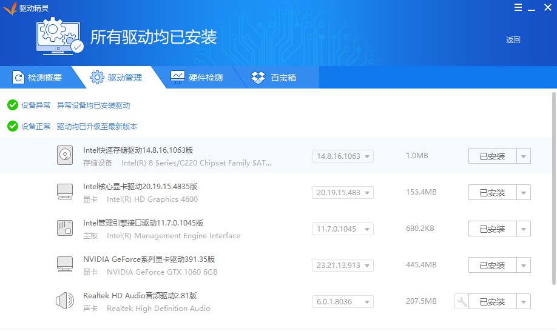Click 已安装 button for Intel Management Engine driver

(492, 229)
